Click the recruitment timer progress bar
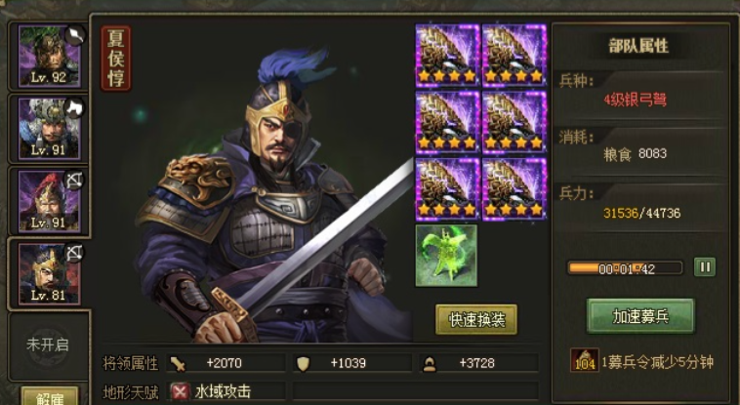 (x=626, y=268)
